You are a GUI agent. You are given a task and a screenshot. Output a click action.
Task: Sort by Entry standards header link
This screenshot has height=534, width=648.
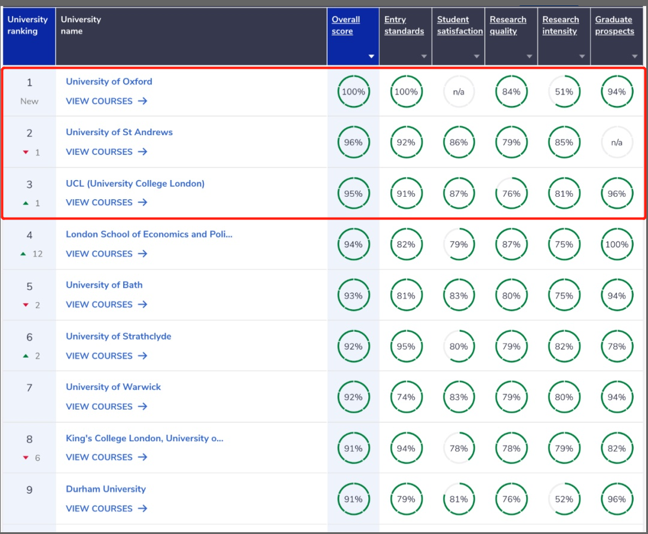pos(404,25)
